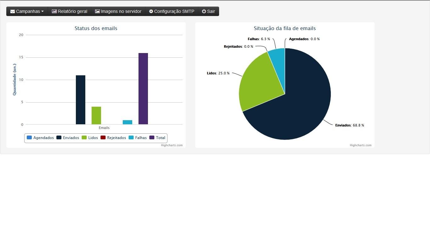This screenshot has height=241, width=430.
Task: Open the Highcharts.com link under the bar chart
Action: (x=172, y=145)
